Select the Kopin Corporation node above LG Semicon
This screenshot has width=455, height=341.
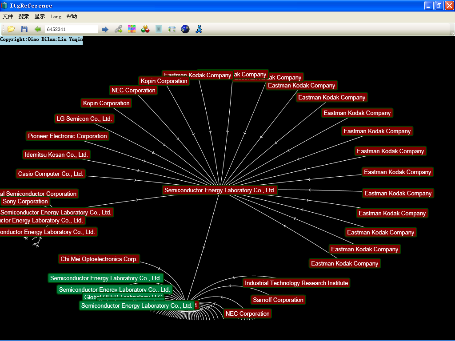pyautogui.click(x=106, y=103)
